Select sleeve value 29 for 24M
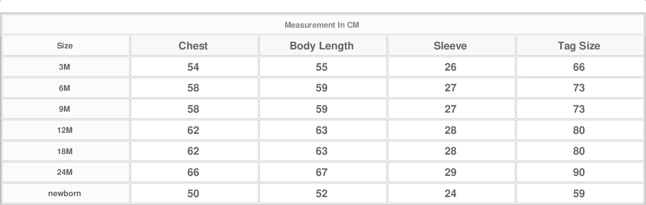 point(450,172)
